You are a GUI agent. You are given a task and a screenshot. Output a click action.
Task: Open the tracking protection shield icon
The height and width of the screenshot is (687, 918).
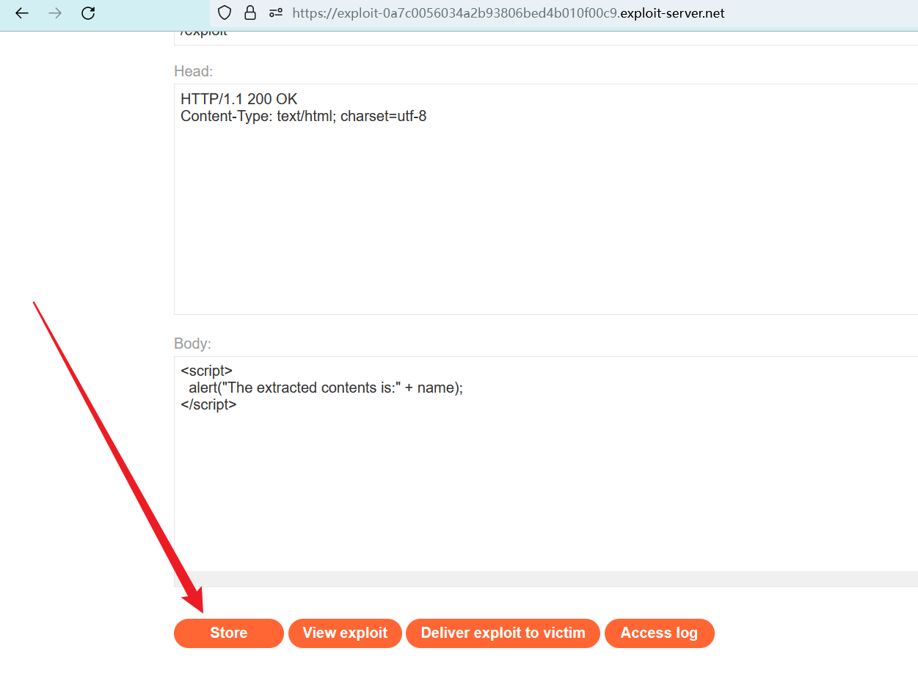pos(225,13)
